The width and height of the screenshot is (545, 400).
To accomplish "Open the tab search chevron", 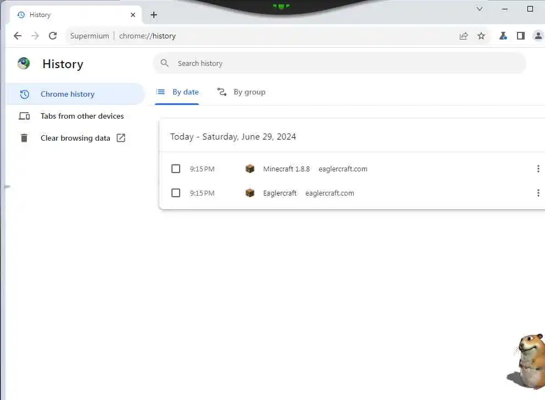I will (x=480, y=9).
